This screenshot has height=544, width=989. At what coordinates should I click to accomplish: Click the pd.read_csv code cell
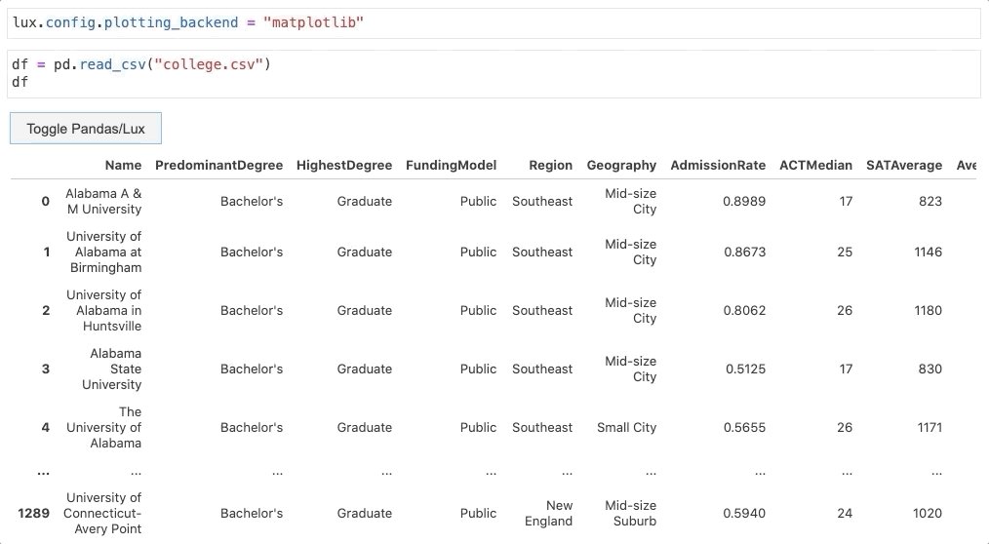pos(494,74)
